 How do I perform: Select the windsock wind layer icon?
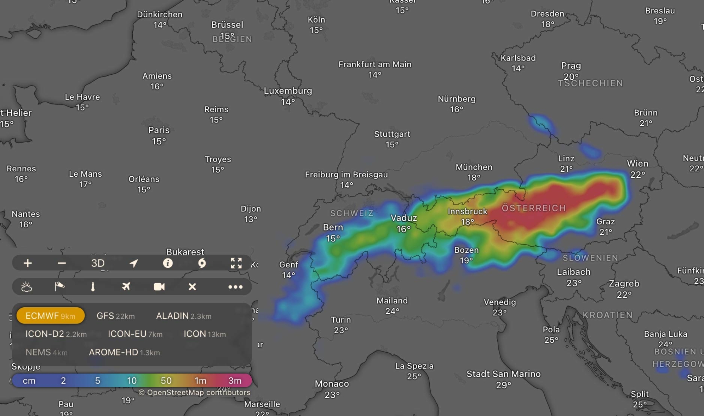59,287
